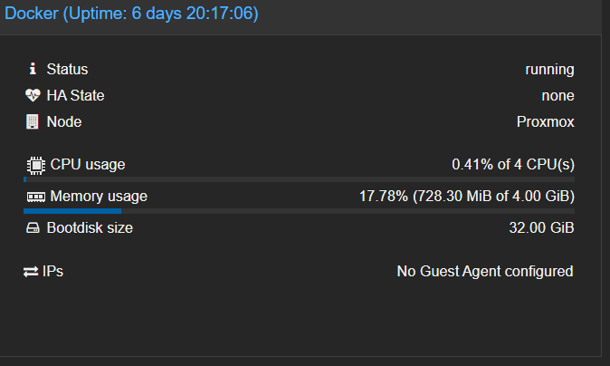Click the Memory usage RAM icon
610x366 pixels.
35,197
